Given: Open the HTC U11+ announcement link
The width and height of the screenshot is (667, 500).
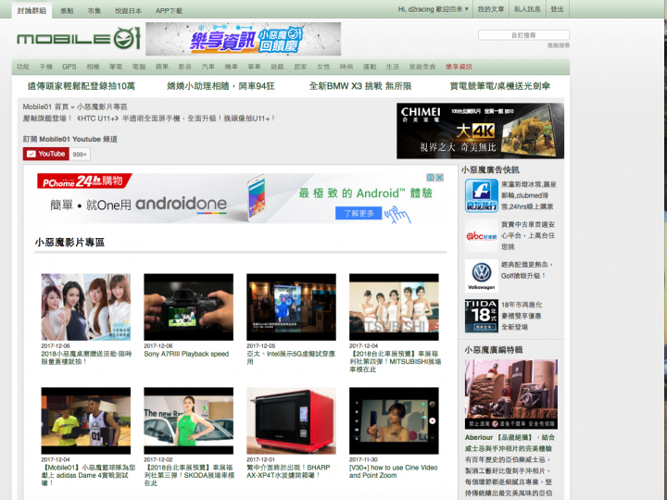Looking at the screenshot, I should click(x=149, y=119).
